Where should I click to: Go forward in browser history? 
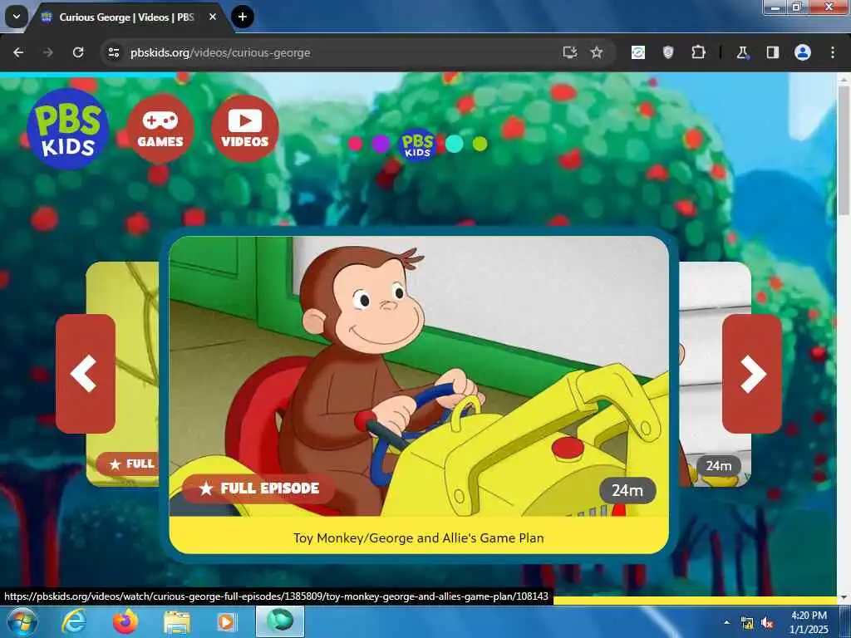click(x=48, y=52)
